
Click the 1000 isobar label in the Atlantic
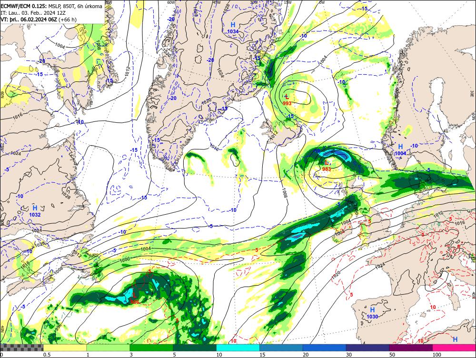tap(125, 259)
